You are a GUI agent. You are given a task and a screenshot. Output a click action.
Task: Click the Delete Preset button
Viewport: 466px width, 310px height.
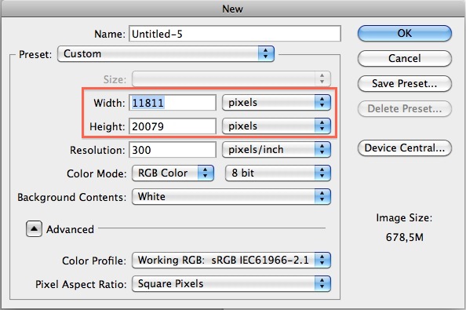pos(405,108)
